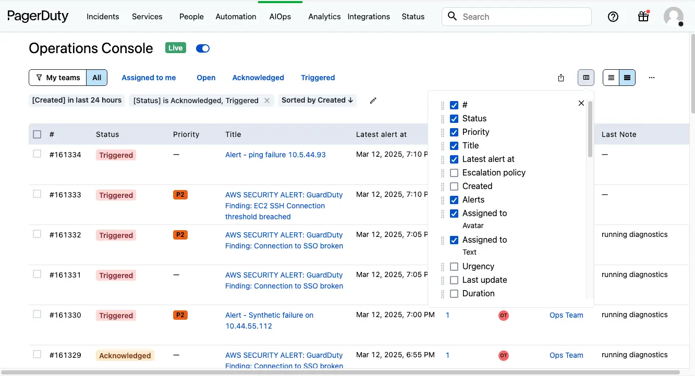
Task: Remove the Status filter chip with X
Action: [267, 101]
